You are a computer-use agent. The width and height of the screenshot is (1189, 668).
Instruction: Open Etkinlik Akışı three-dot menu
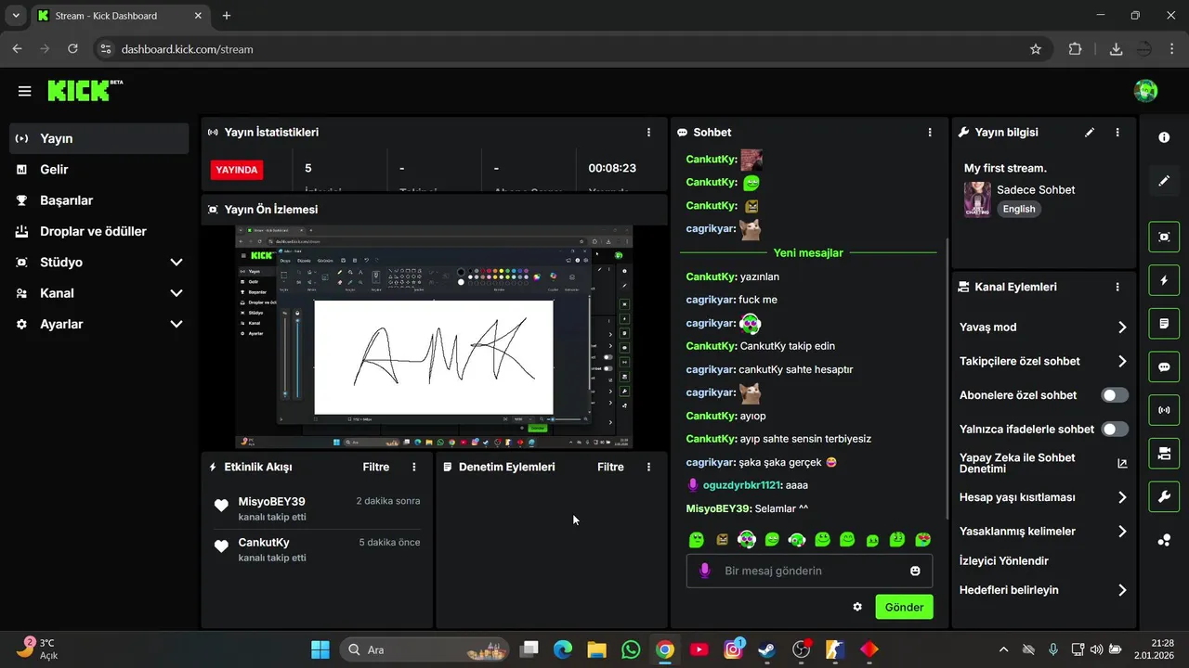click(x=414, y=467)
